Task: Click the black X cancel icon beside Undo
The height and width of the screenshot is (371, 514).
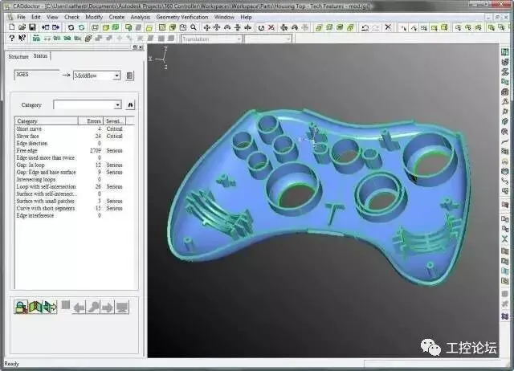Action: coord(388,27)
